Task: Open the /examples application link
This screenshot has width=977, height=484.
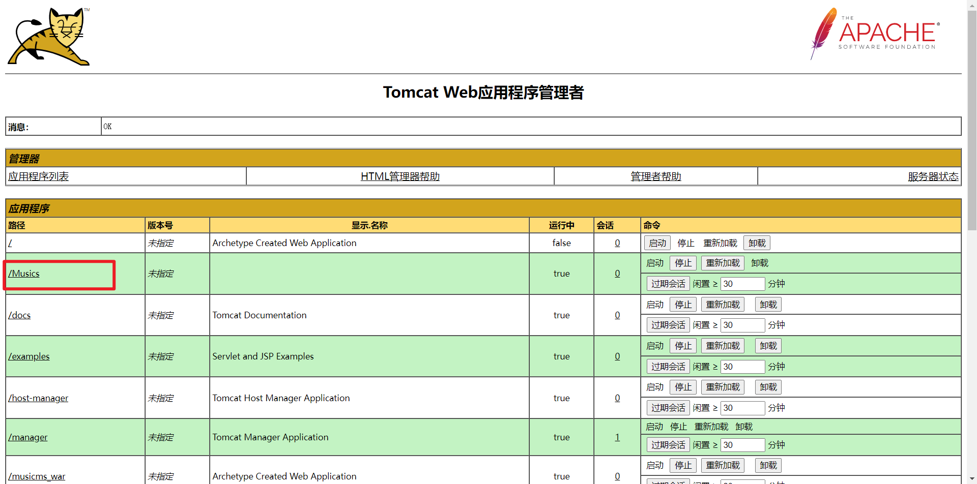Action: tap(29, 356)
